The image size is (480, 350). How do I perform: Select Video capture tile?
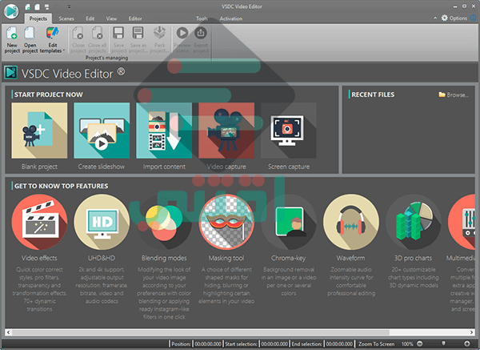(x=226, y=131)
